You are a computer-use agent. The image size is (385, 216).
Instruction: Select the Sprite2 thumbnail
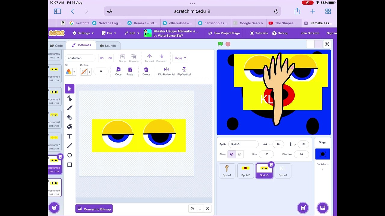pos(245,171)
